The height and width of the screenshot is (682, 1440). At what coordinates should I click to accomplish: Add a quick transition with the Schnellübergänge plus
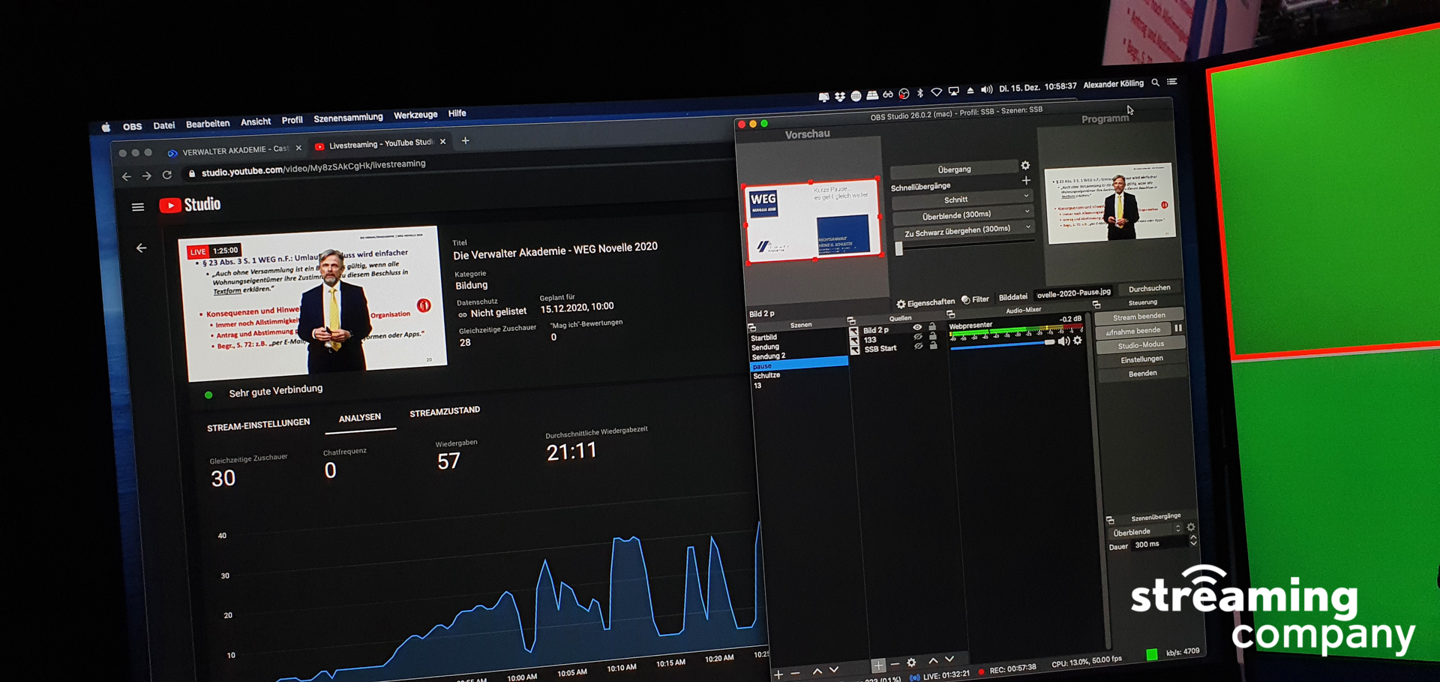point(1026,180)
